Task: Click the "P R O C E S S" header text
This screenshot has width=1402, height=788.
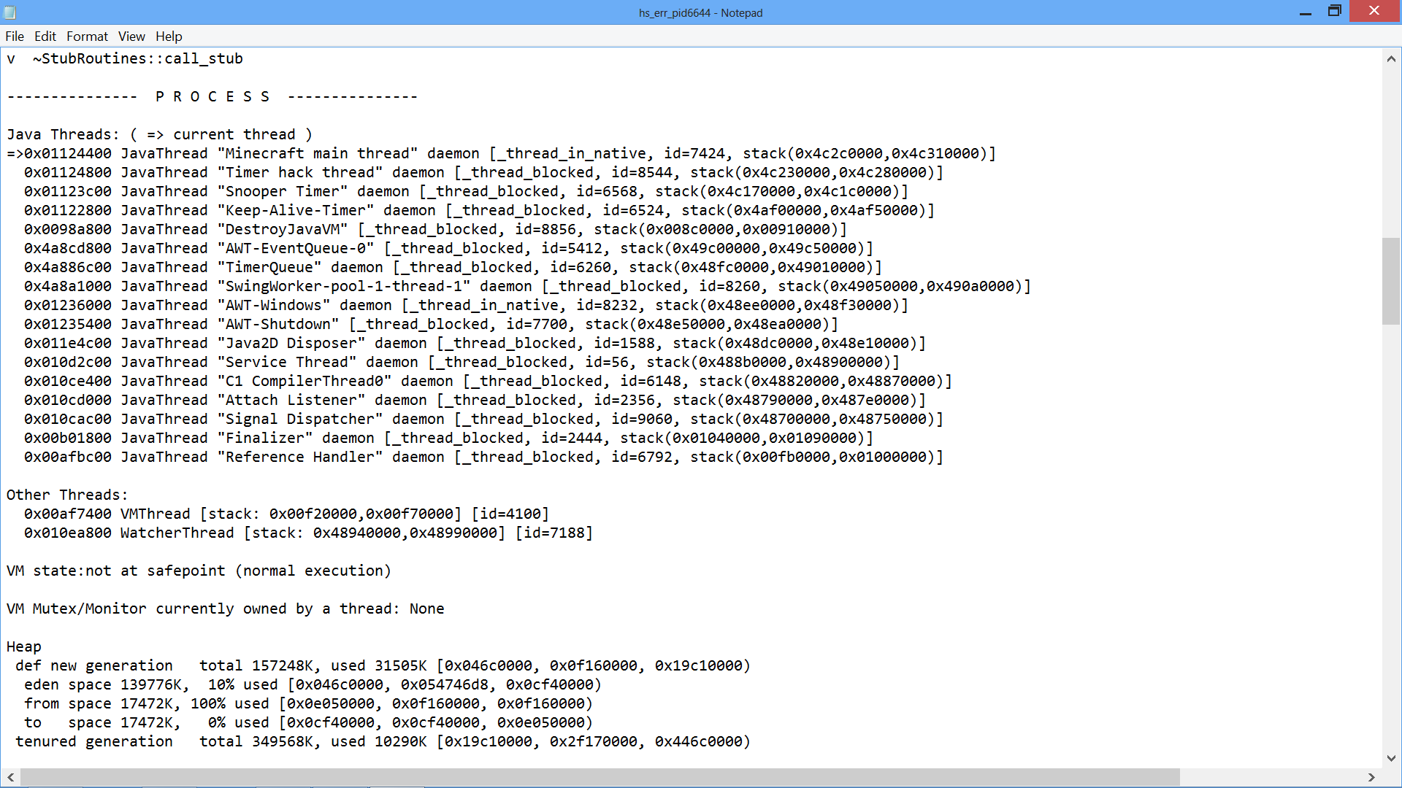Action: click(x=212, y=97)
